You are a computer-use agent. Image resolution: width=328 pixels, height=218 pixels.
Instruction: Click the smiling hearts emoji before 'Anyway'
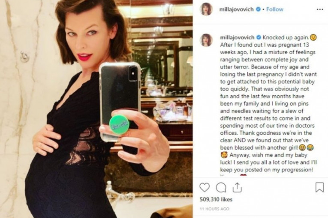223,155
